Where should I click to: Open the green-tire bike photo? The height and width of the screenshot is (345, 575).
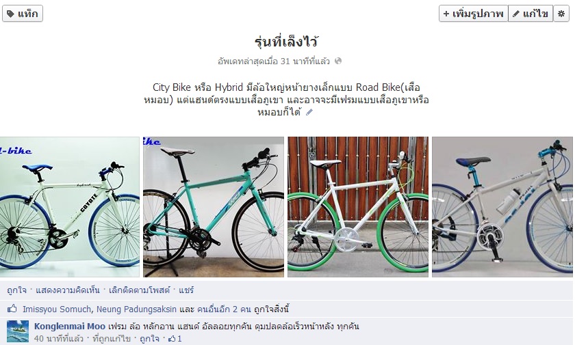358,207
